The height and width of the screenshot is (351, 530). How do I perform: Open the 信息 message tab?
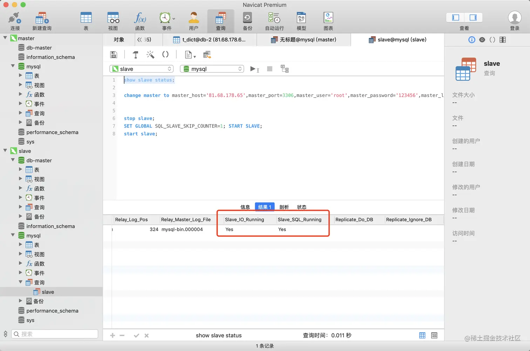coord(245,207)
